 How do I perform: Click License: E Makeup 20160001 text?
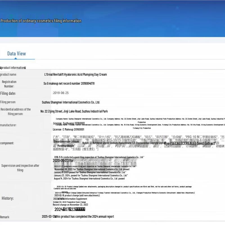(68, 129)
